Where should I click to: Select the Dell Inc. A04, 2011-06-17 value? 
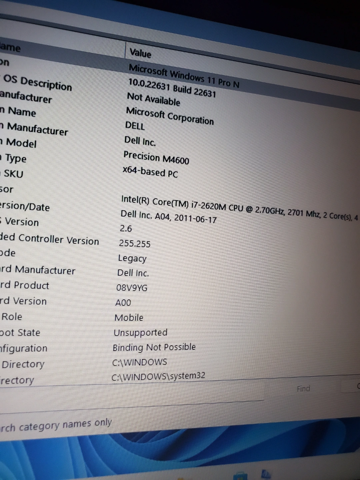tap(168, 217)
